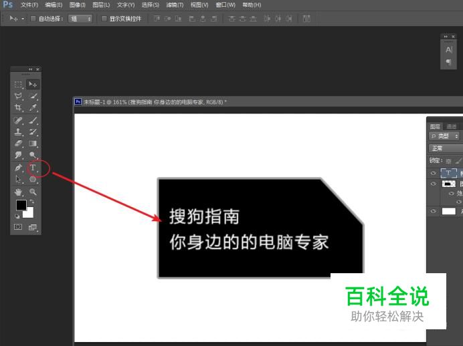Select the Lasso tool
The height and width of the screenshot is (346, 463).
18,96
